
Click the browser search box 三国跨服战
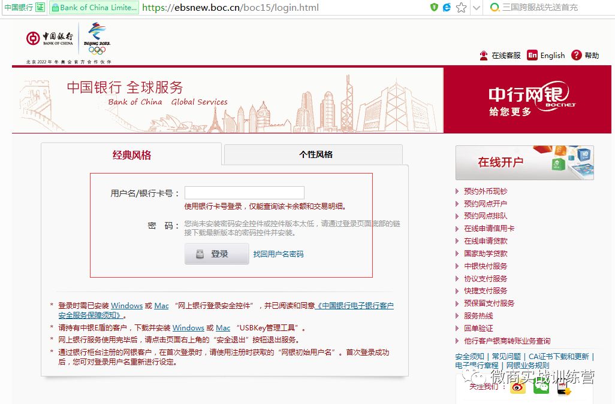[x=539, y=7]
